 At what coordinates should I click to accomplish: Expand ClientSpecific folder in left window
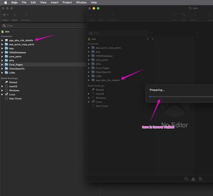tap(2, 69)
